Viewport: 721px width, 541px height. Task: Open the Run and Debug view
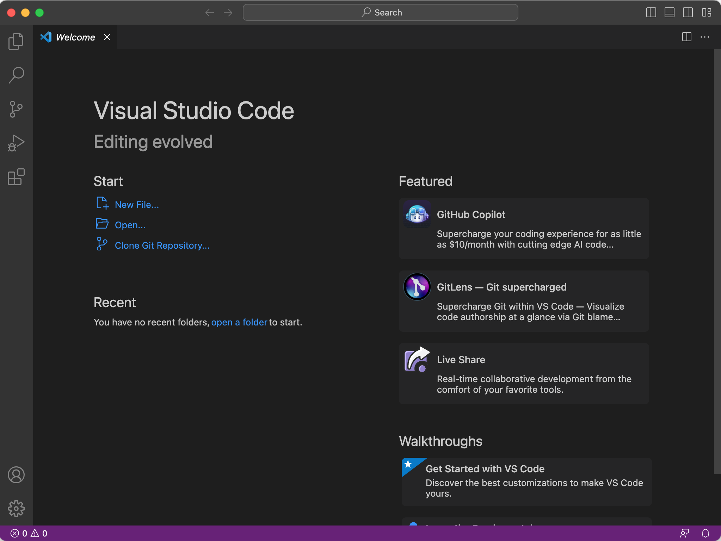point(16,143)
